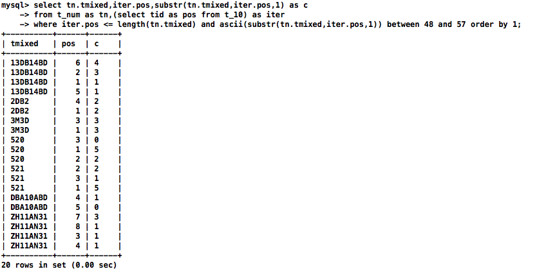Click the pos column header
Image resolution: width=546 pixels, height=276 pixels.
coord(68,44)
